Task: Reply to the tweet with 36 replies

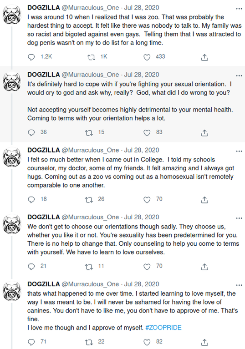Action: click(x=31, y=133)
